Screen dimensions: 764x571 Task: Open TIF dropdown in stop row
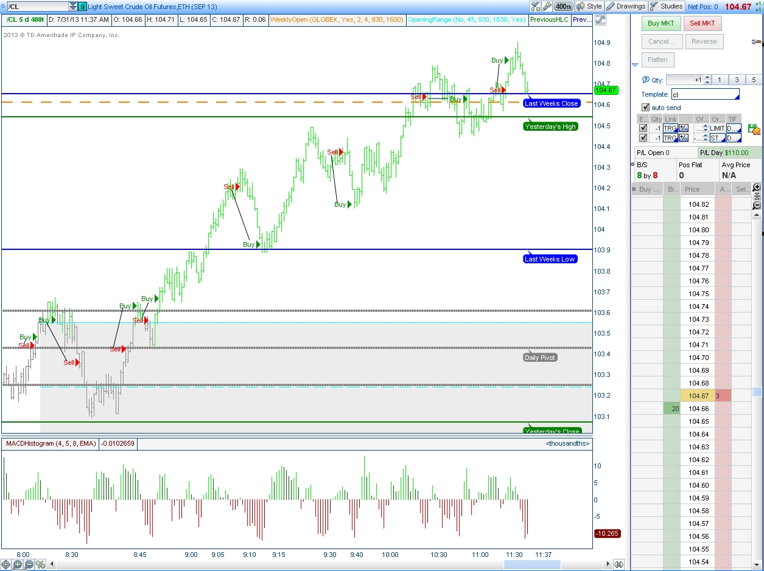734,138
